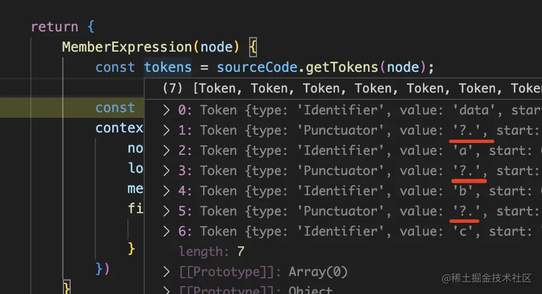The width and height of the screenshot is (542, 294).
Task: Click the getTokens method call
Action: click(342, 67)
